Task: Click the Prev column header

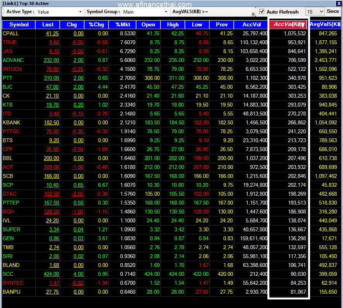Action: (222, 24)
